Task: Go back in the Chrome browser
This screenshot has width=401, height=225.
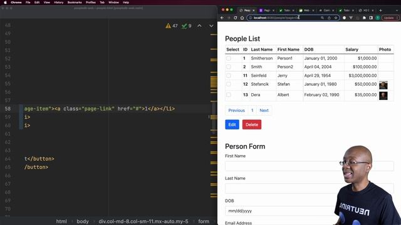Action: click(222, 18)
